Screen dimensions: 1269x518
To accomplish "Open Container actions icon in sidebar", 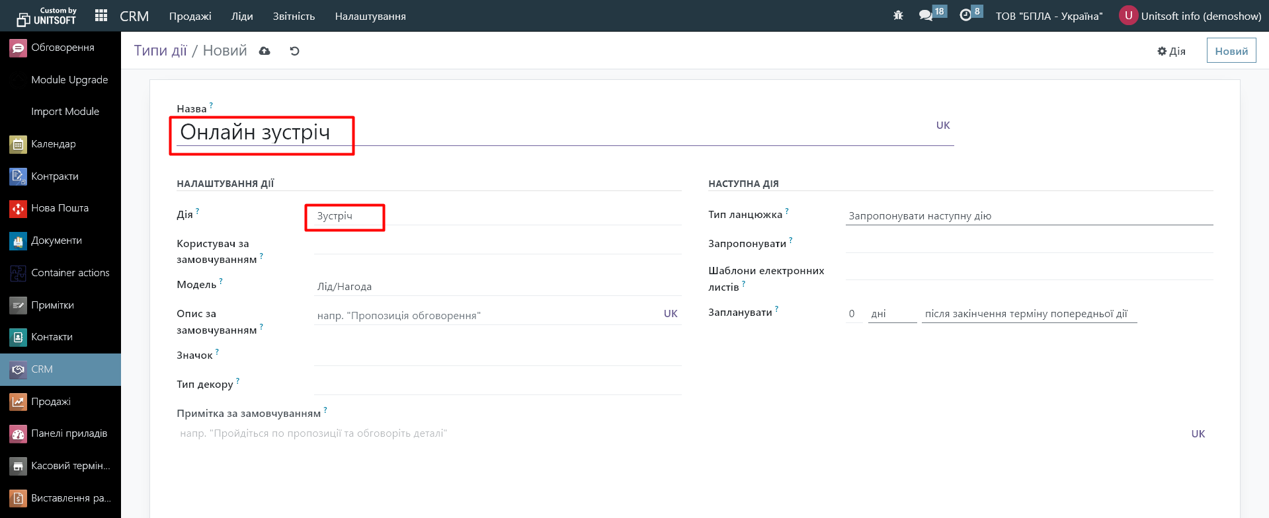I will (x=18, y=273).
